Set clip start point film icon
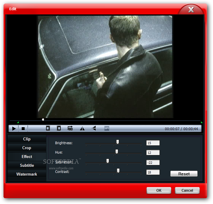Image resolution: width=213 pixels, height=204 pixels. (48, 128)
